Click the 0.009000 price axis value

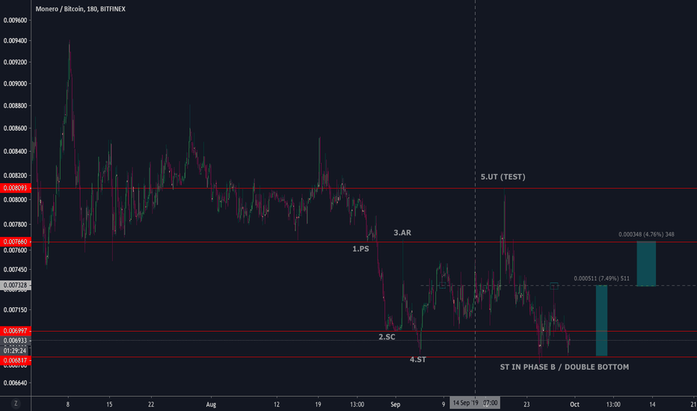pos(15,84)
